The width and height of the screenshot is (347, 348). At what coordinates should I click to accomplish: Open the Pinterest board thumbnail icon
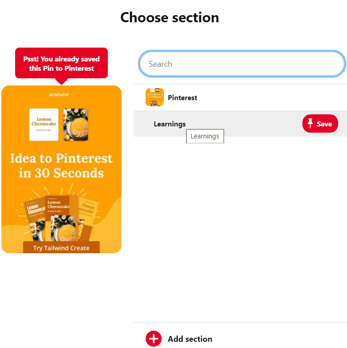pos(155,97)
